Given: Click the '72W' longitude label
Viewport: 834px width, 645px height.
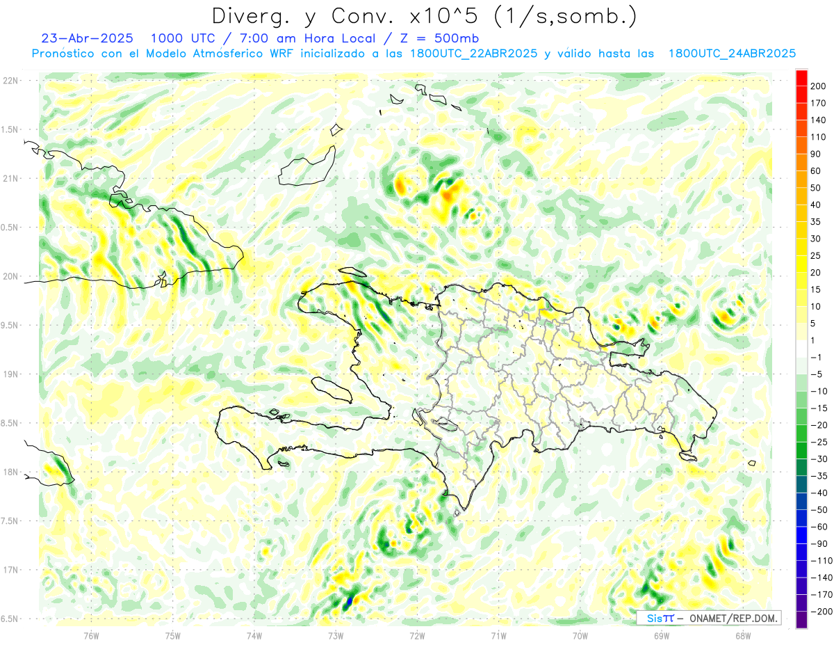Looking at the screenshot, I should 417,635.
